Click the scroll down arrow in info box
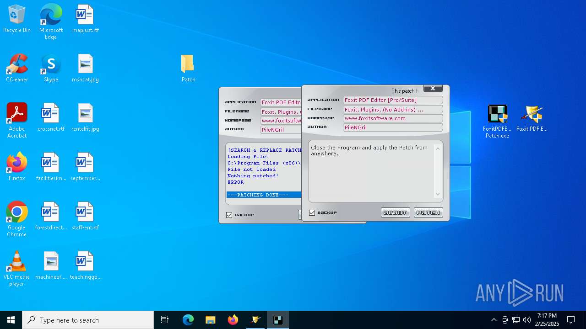This screenshot has width=586, height=329. tap(438, 194)
